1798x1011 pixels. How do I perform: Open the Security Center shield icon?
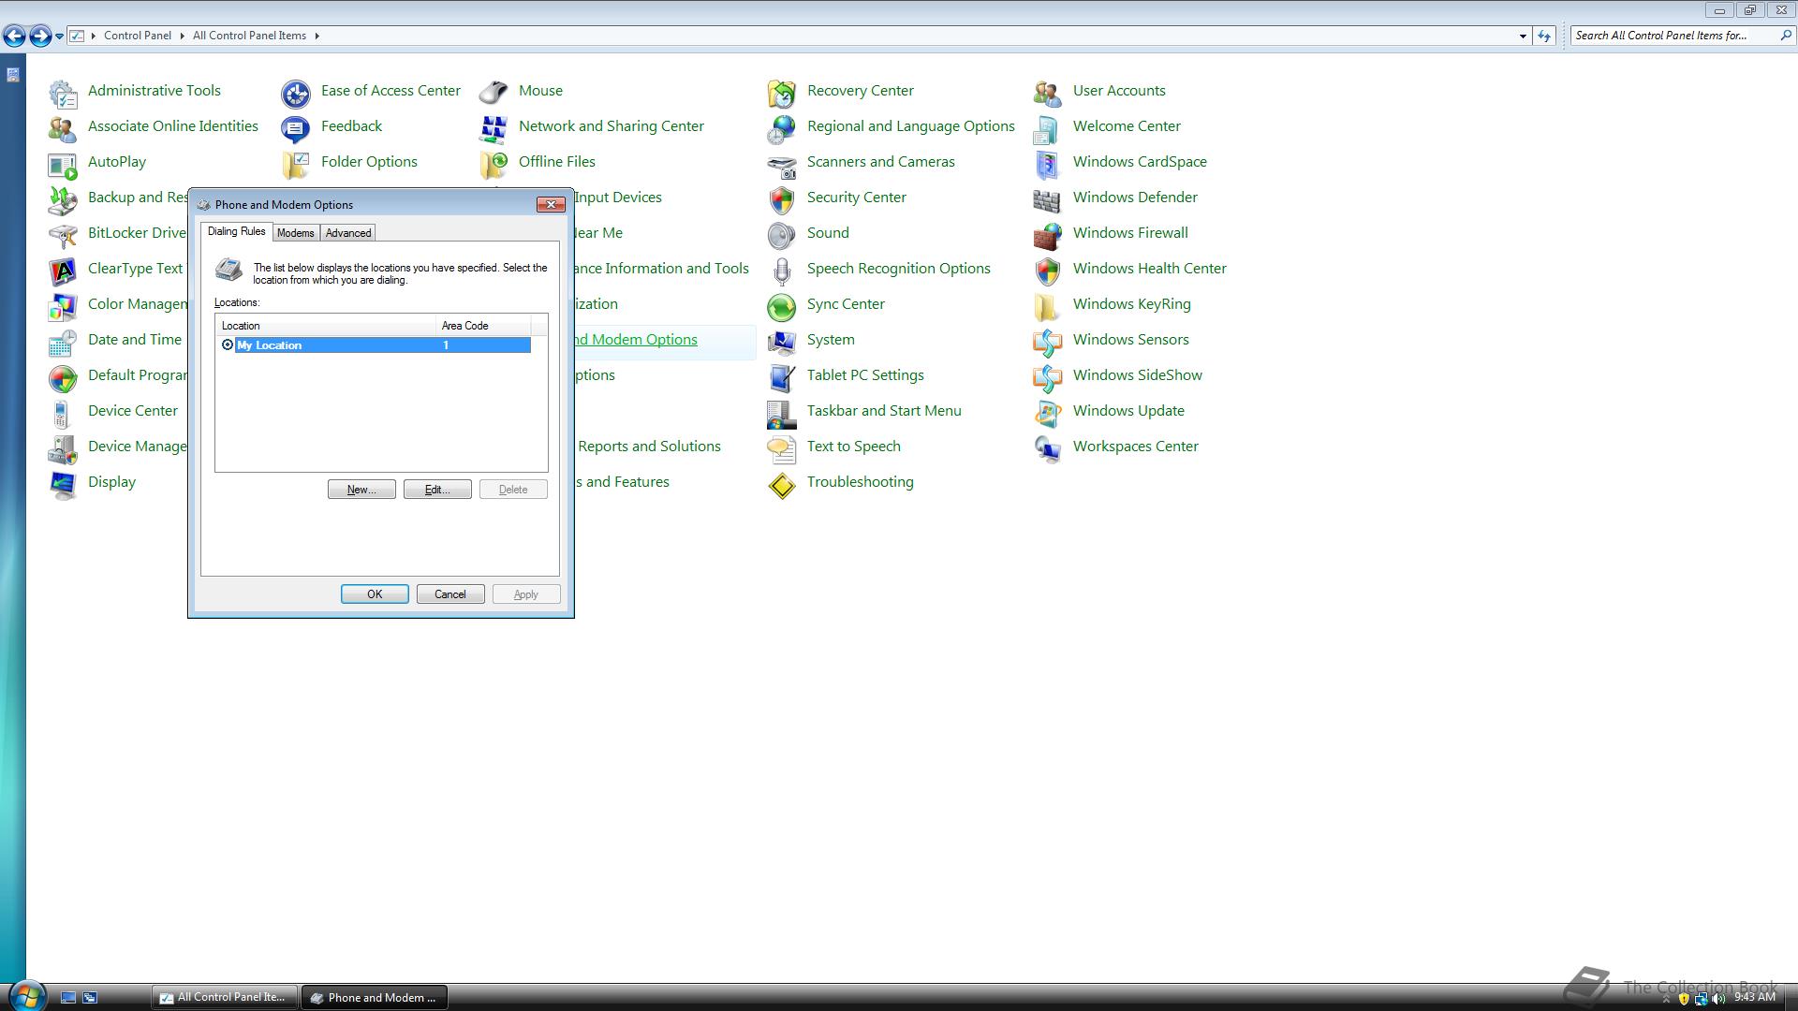coord(782,199)
